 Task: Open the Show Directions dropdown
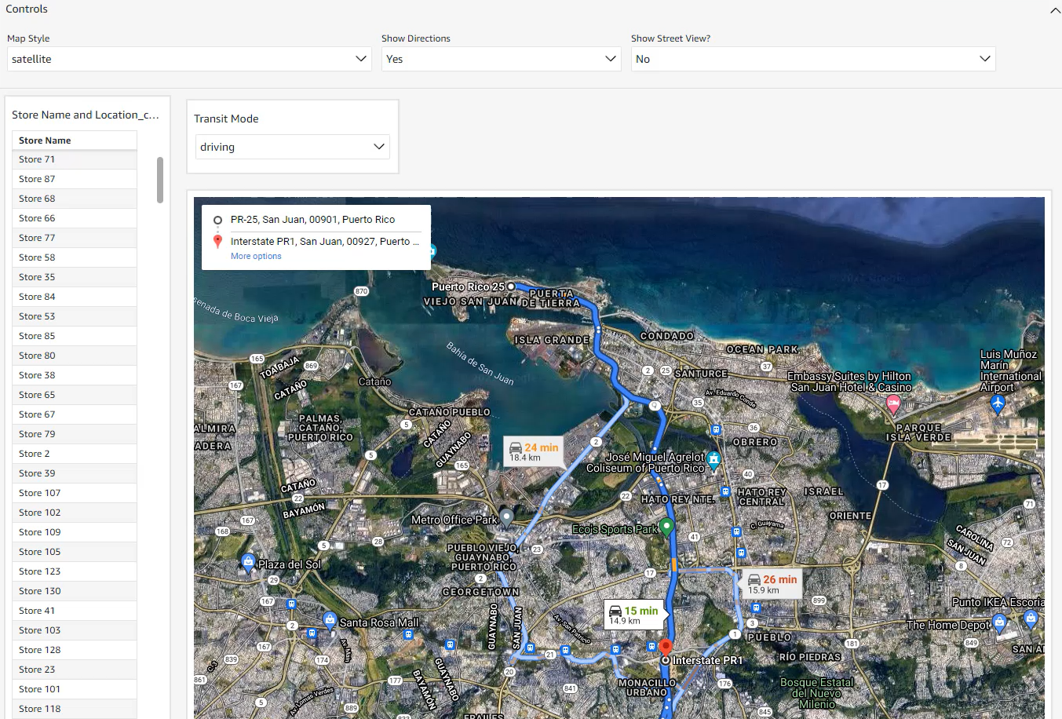(502, 59)
